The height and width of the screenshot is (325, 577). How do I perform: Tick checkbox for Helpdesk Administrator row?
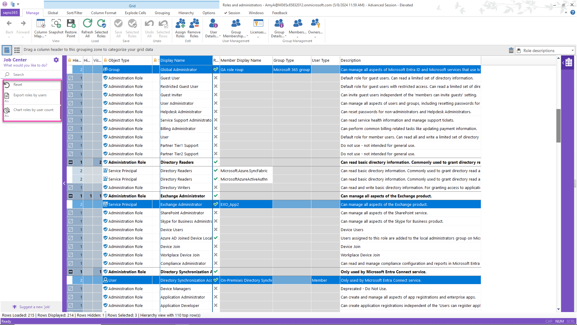pos(71,112)
